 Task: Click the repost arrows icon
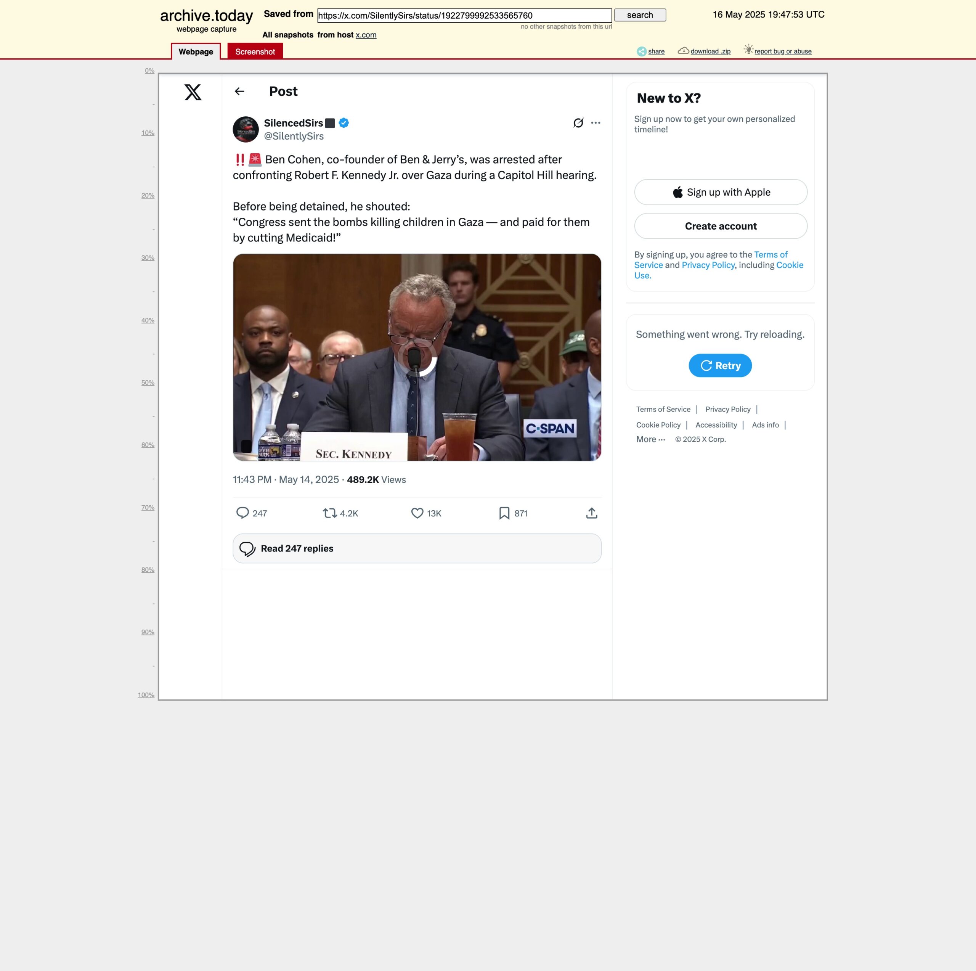tap(330, 513)
